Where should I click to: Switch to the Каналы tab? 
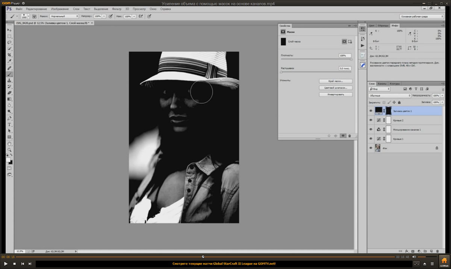click(x=382, y=83)
